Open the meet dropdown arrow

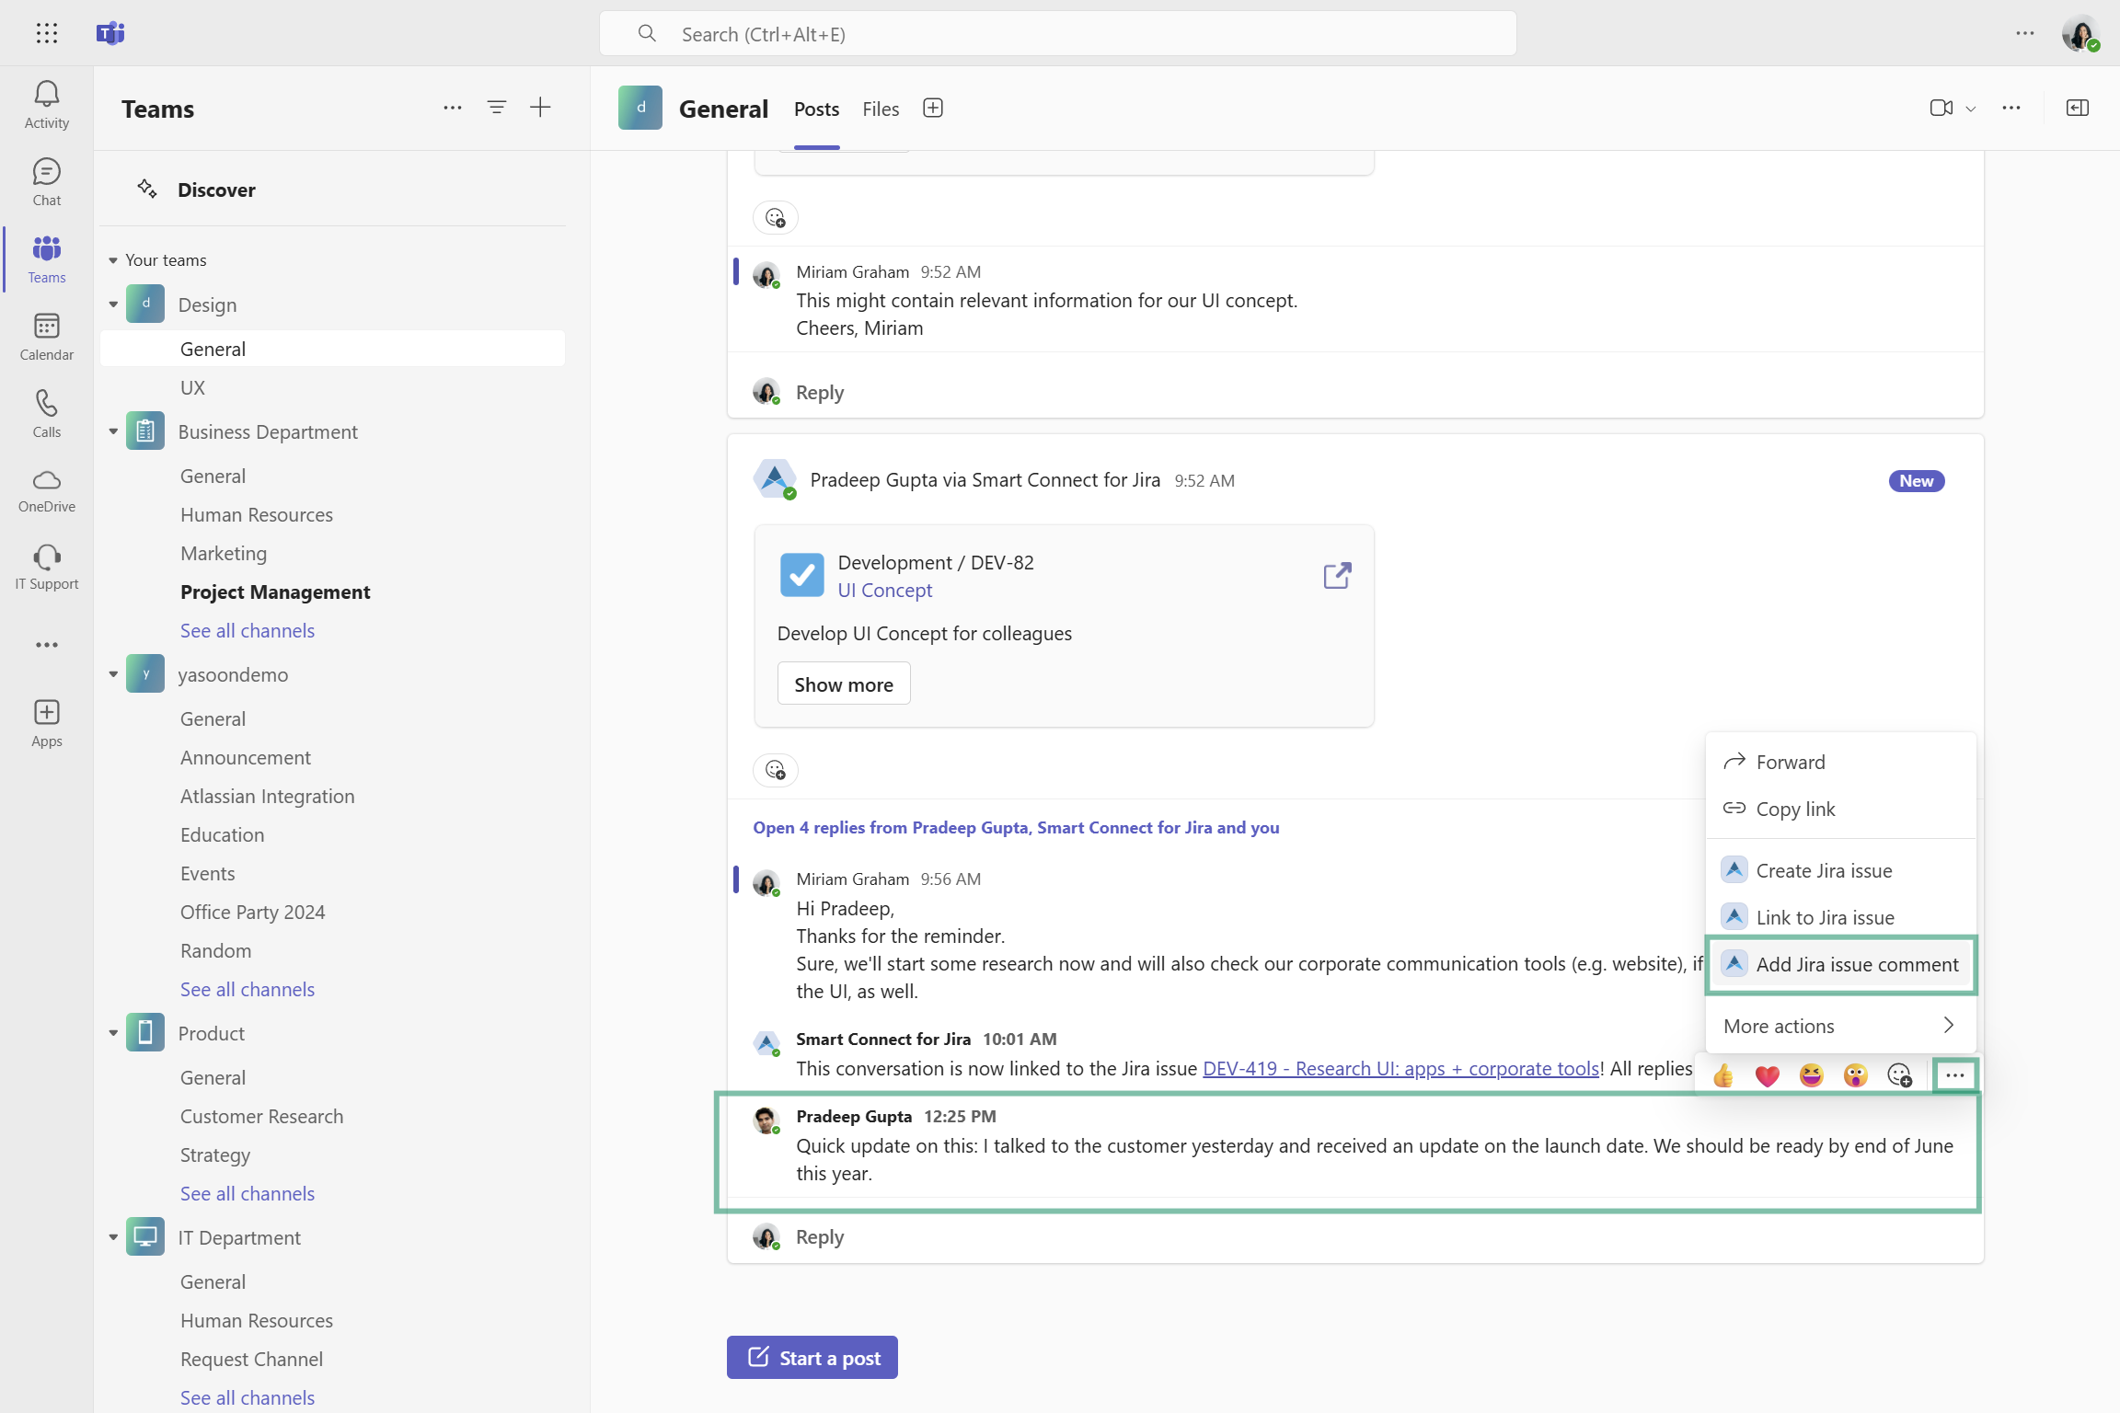(1971, 109)
